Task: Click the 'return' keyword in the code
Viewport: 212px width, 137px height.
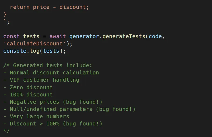Action: [x=20, y=7]
